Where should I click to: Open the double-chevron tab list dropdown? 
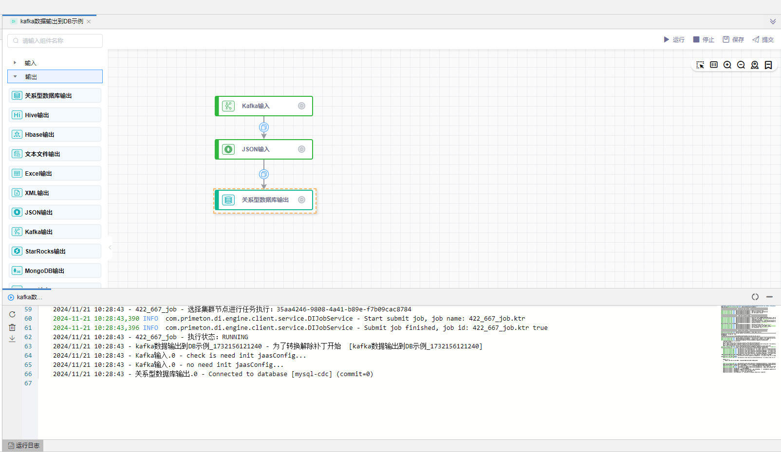tap(773, 21)
